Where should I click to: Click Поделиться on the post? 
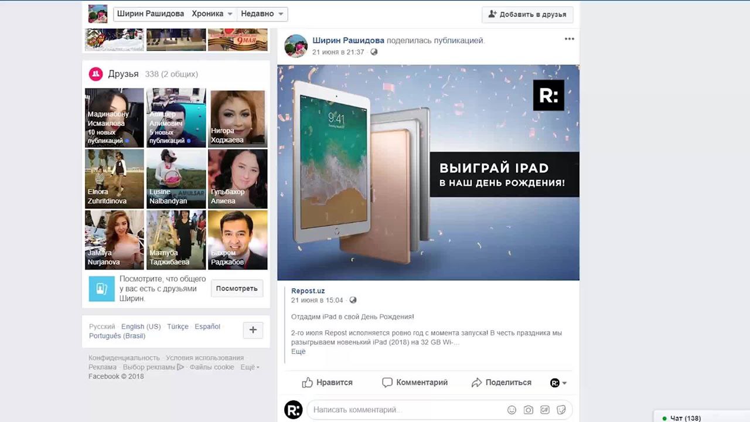[502, 382]
